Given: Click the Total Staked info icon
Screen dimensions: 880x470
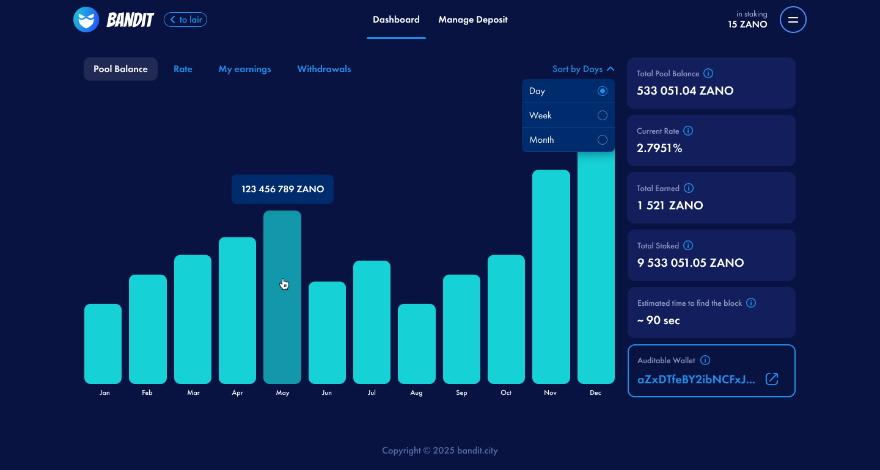Looking at the screenshot, I should click(688, 245).
